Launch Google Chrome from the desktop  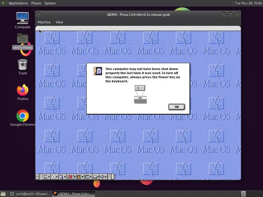(23, 118)
